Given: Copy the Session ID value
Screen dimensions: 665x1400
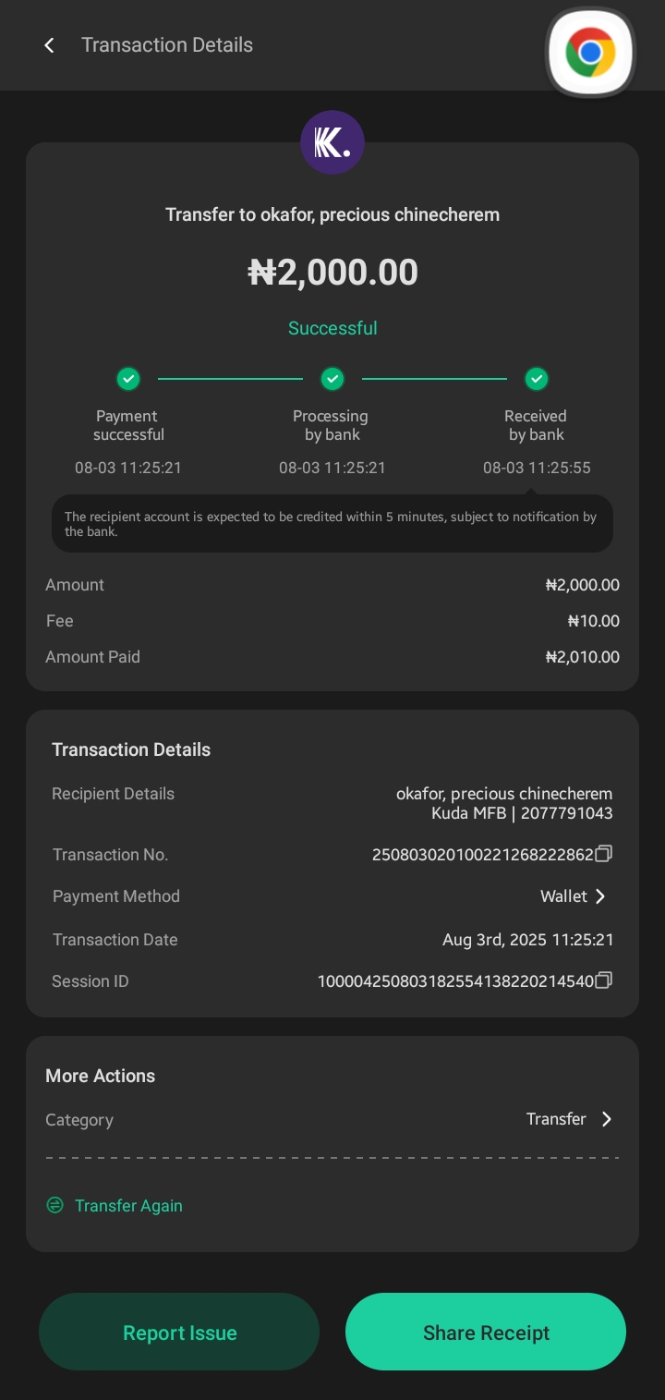Looking at the screenshot, I should [604, 980].
